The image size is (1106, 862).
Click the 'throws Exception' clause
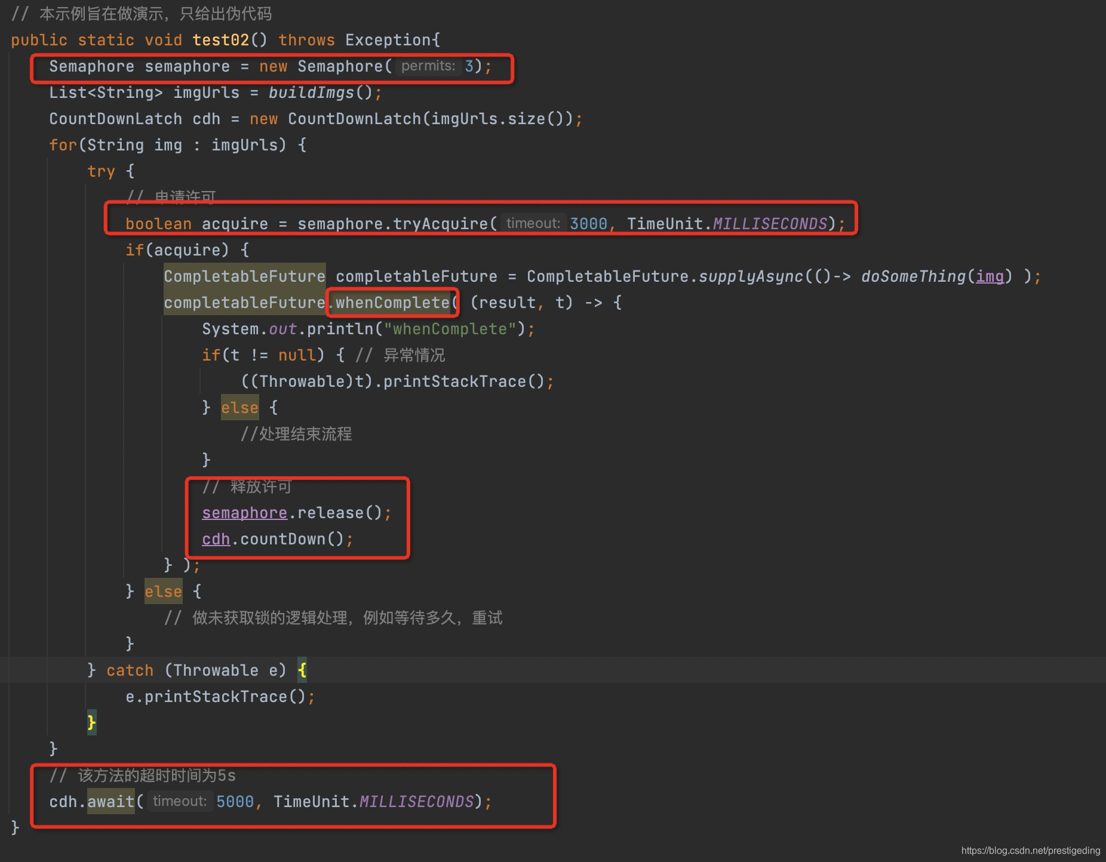point(354,40)
